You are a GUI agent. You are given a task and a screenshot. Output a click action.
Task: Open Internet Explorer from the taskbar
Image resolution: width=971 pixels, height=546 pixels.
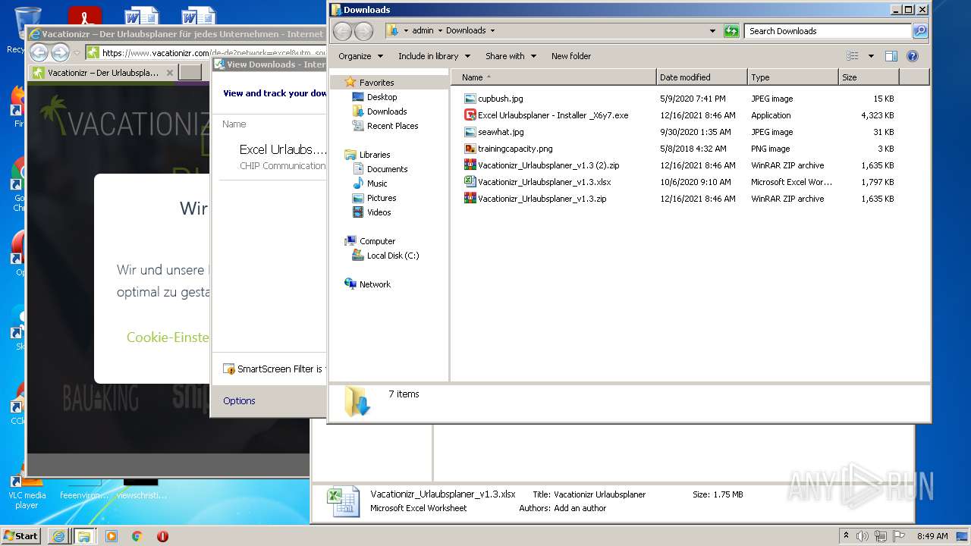58,535
